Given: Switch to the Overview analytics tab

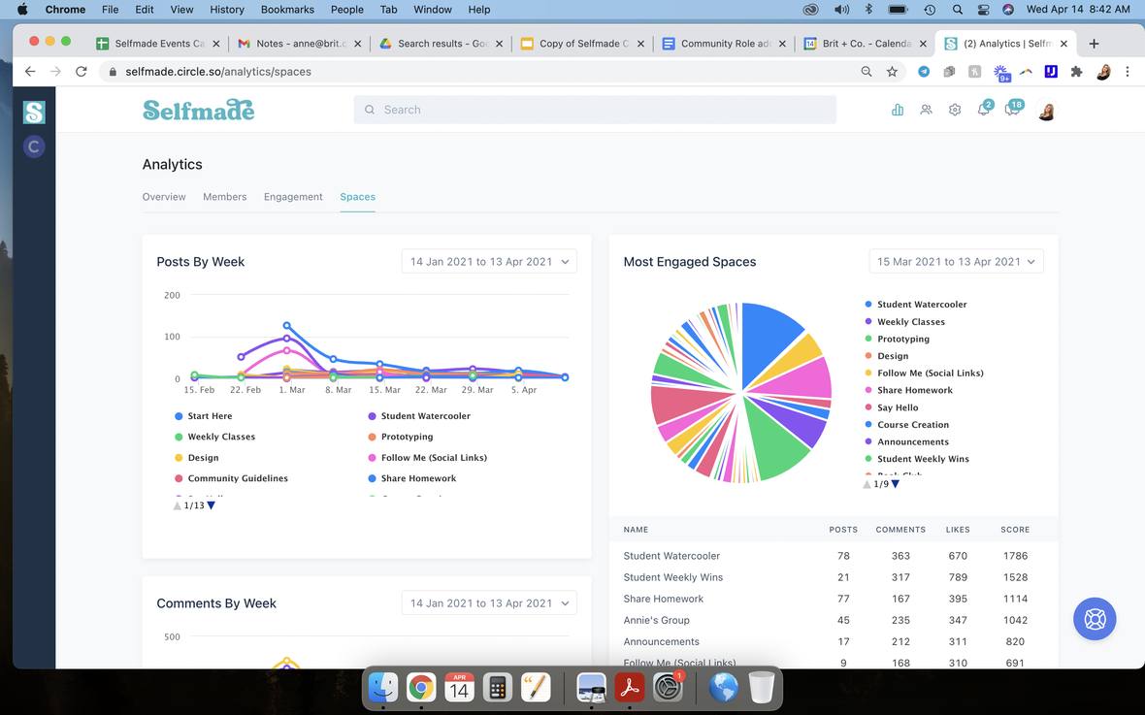Looking at the screenshot, I should pyautogui.click(x=164, y=197).
